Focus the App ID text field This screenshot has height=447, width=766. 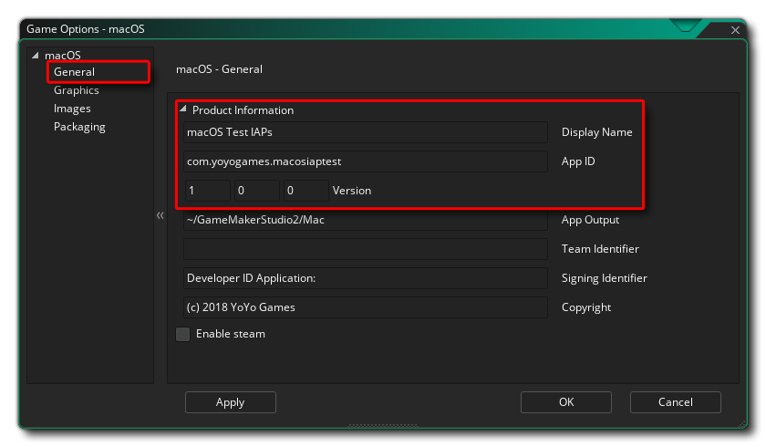tap(366, 161)
